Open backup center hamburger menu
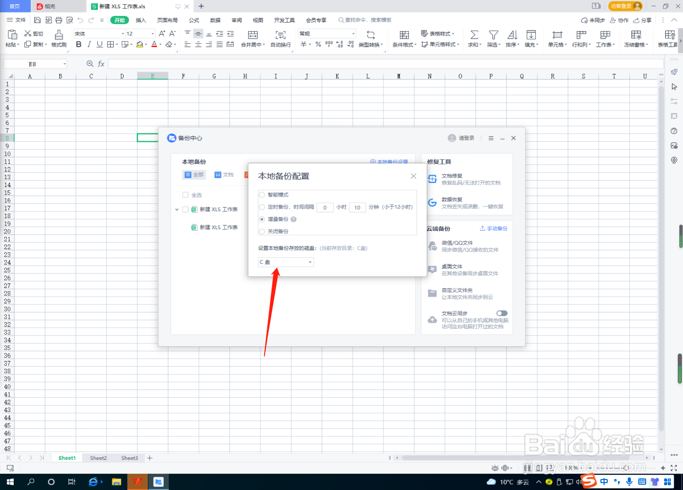The width and height of the screenshot is (683, 490). (x=491, y=138)
